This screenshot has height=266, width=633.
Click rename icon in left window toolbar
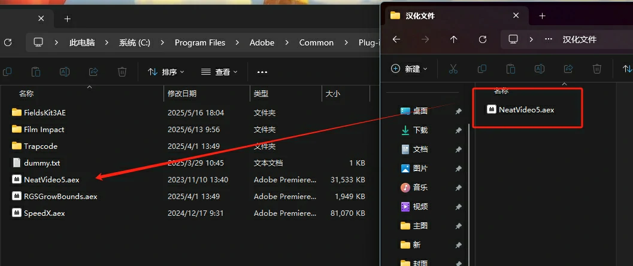65,72
